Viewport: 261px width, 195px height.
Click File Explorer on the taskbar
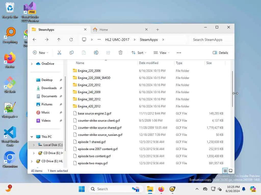coord(150,189)
